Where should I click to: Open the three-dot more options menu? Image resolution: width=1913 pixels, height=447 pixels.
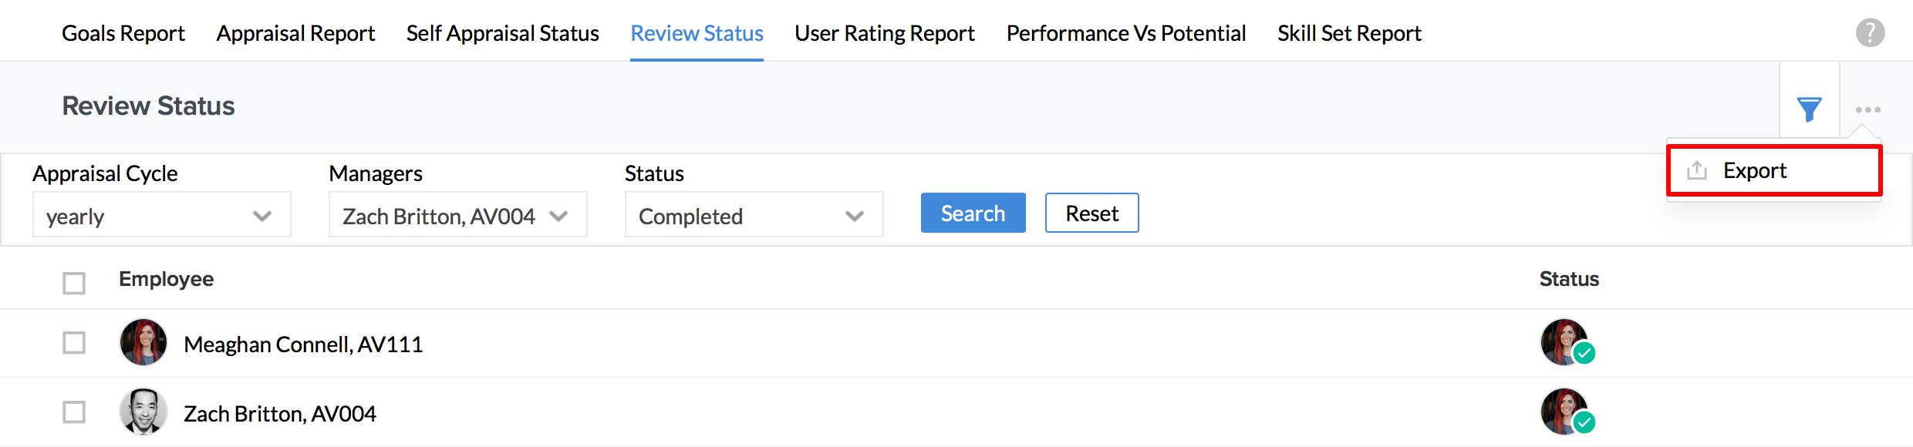pyautogui.click(x=1867, y=109)
